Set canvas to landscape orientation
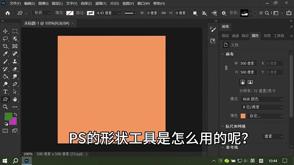 pyautogui.click(x=250, y=82)
